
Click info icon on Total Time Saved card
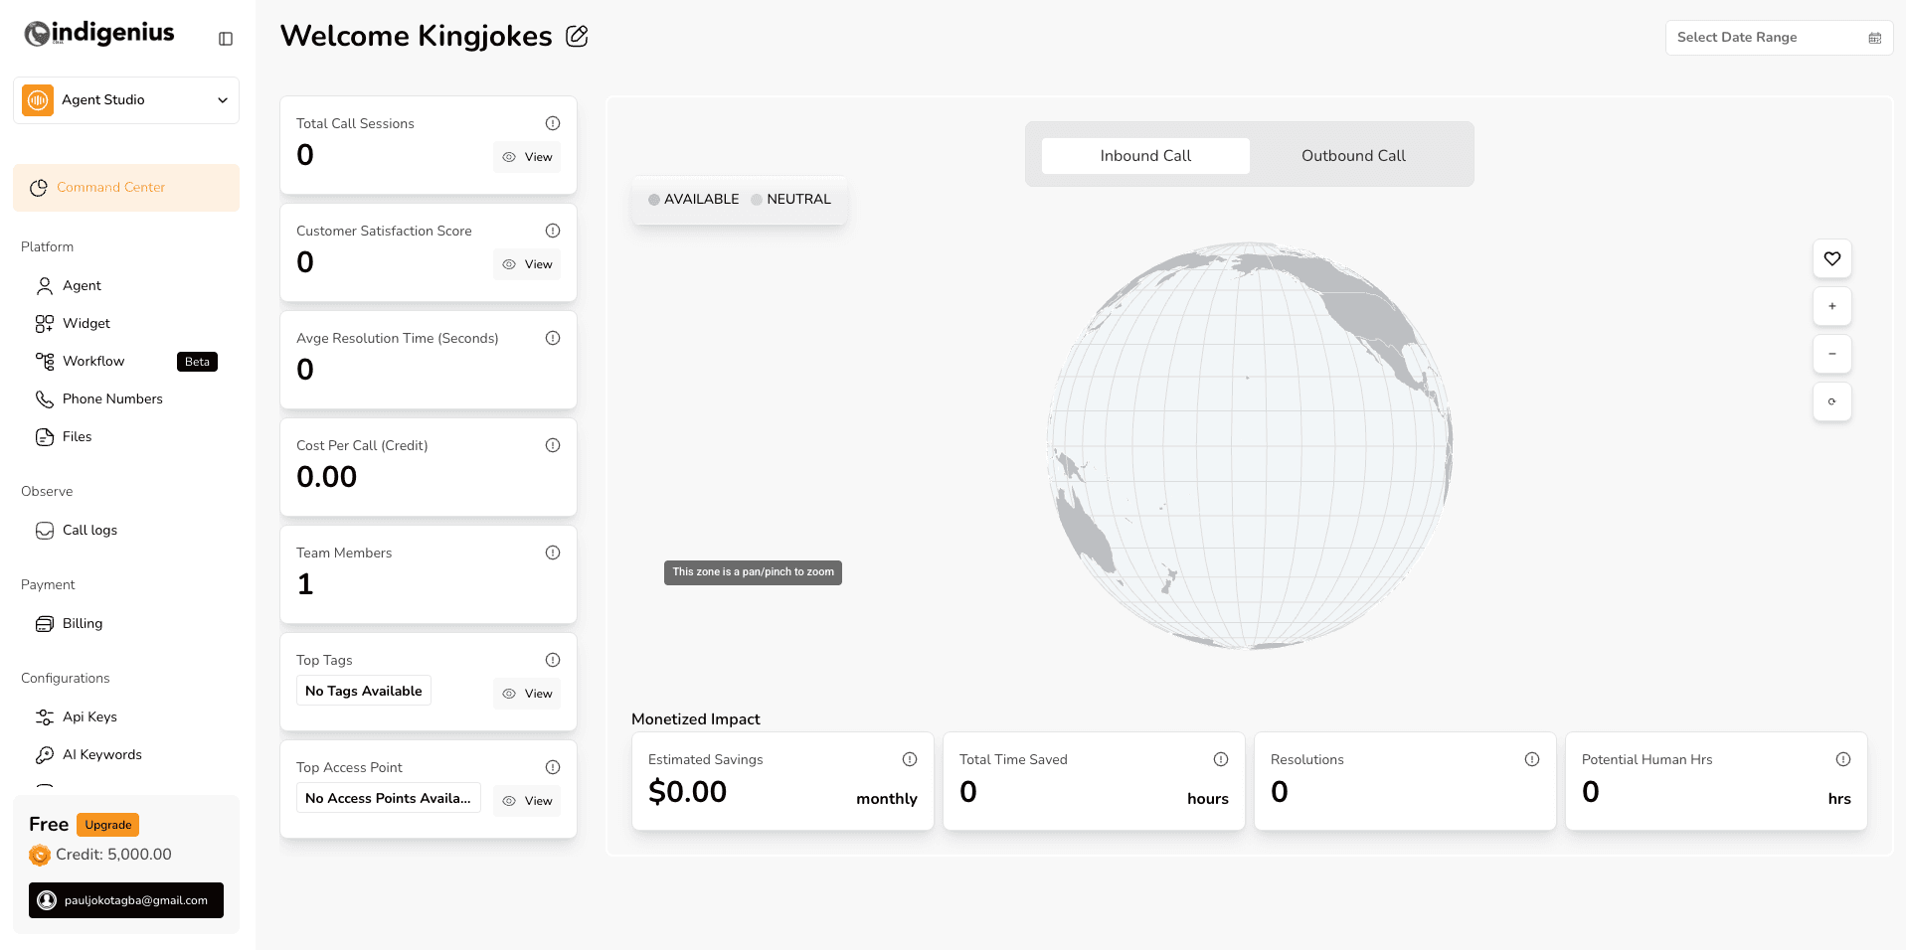point(1221,759)
